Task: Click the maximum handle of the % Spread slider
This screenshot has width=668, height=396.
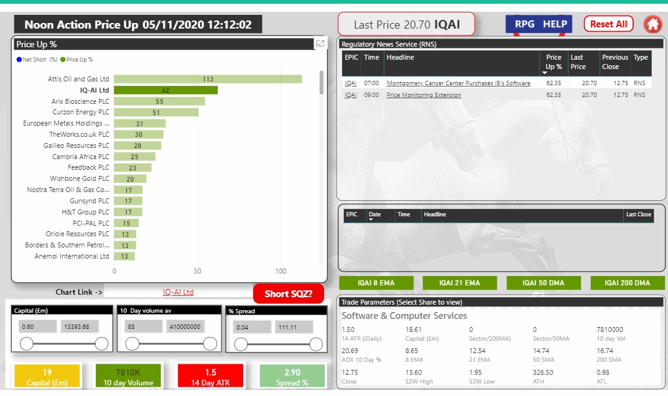Action: click(316, 344)
